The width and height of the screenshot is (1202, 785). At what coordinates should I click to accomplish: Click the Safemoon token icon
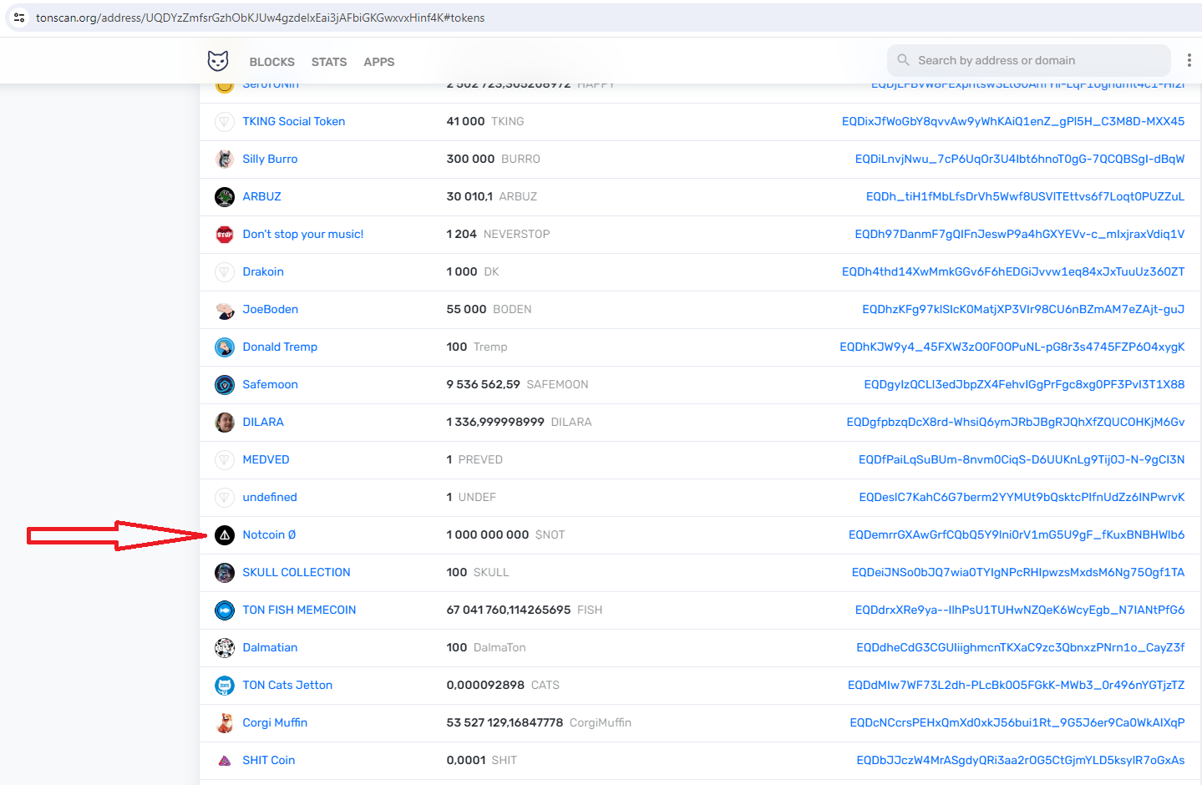click(x=225, y=385)
